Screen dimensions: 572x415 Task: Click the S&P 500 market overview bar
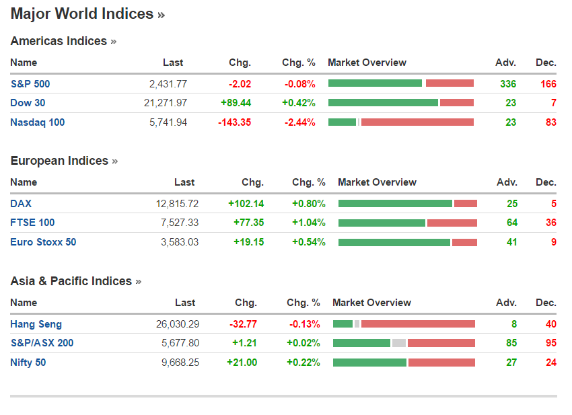coord(401,83)
